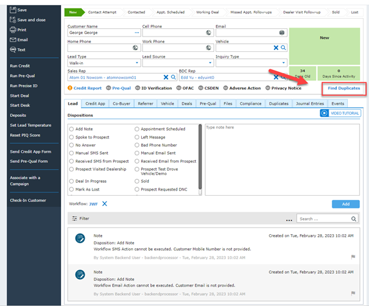
Task: Click Associate with a Campaign
Action: pyautogui.click(x=25, y=181)
